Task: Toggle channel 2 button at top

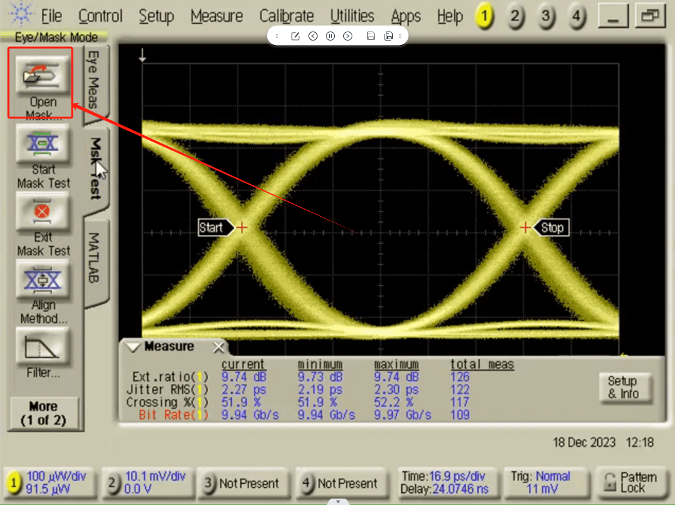Action: (x=515, y=17)
